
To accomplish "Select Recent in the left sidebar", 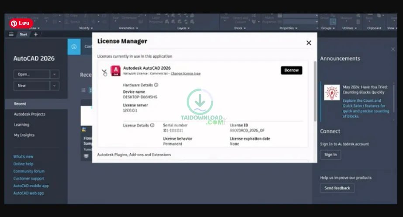I will tap(36, 103).
